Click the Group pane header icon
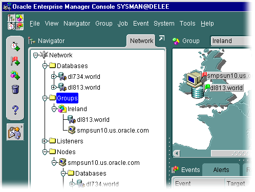Screen dimensions: 255x192 [x=176, y=41]
